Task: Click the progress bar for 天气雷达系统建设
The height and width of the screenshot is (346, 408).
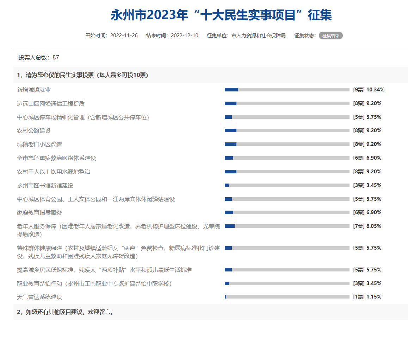Action: 287,297
